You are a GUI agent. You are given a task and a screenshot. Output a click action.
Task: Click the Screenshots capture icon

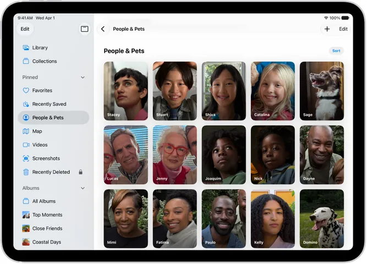[x=26, y=158]
